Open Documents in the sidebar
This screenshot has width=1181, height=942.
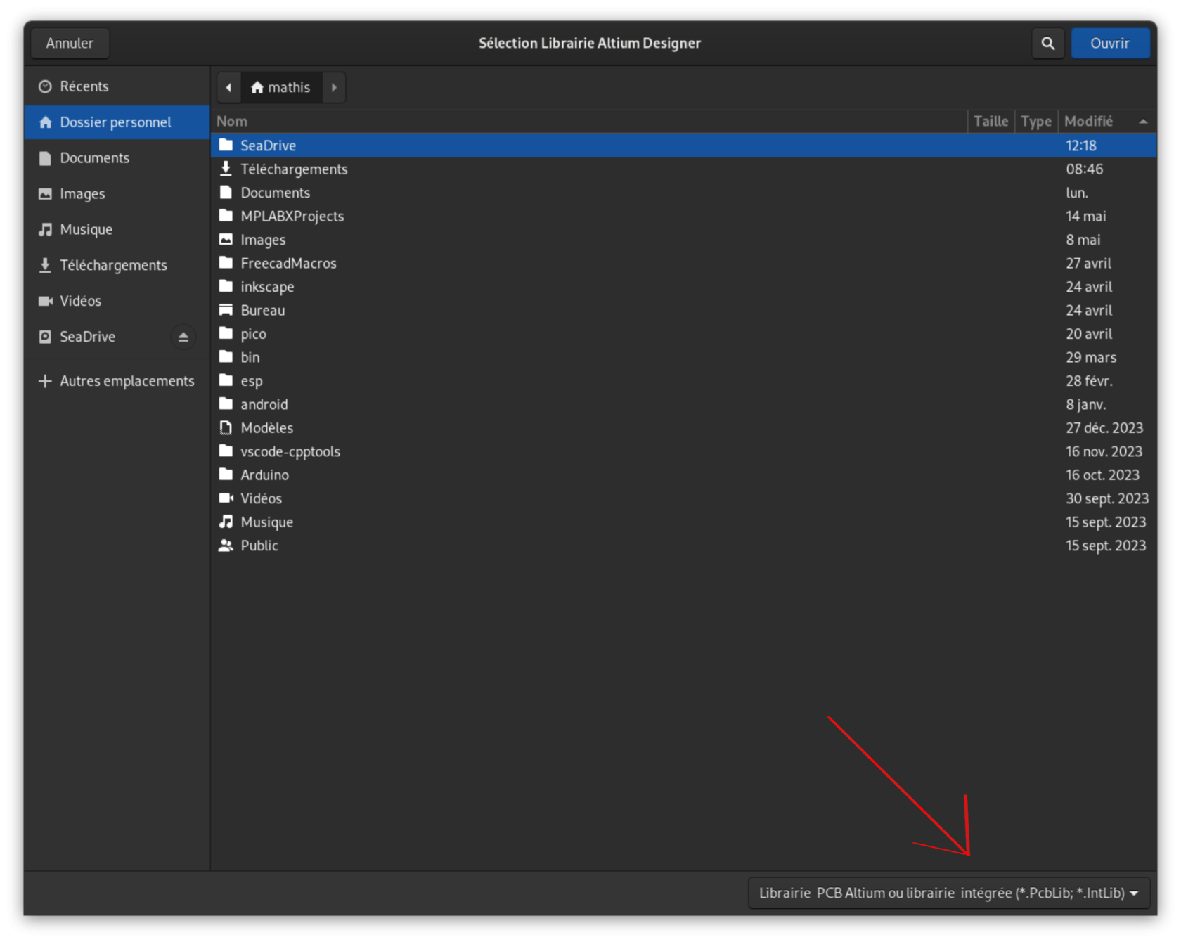coord(117,158)
